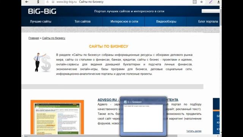The width and height of the screenshot is (243, 137).
Task: Follow the 'Сайты по бизнесу' breadcrumb link
Action: [x=54, y=38]
